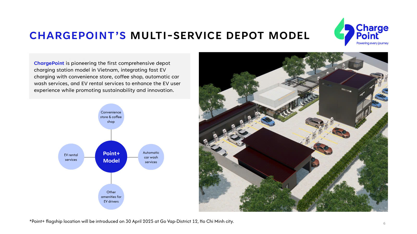Click the Convenience store & coffee shop circle
Viewport: 417px width, 234px height.
click(x=111, y=116)
